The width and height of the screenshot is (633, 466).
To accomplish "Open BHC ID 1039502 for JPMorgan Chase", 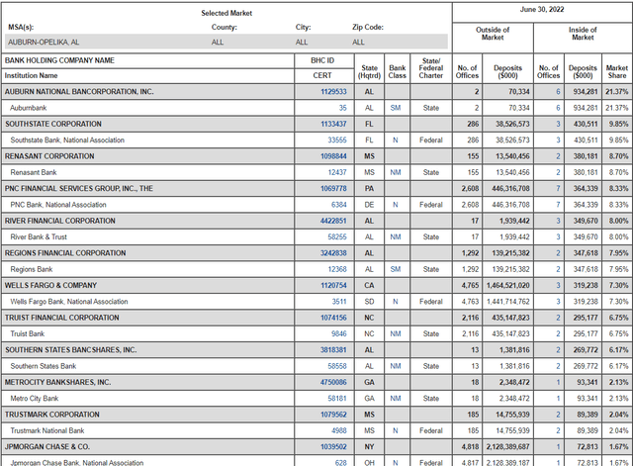I will [x=333, y=447].
